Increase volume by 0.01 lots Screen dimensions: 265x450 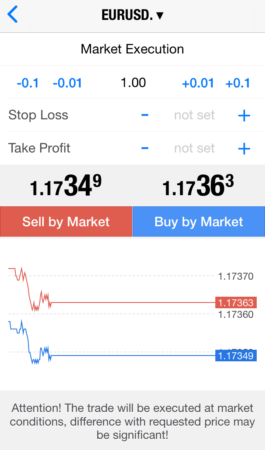(x=198, y=82)
